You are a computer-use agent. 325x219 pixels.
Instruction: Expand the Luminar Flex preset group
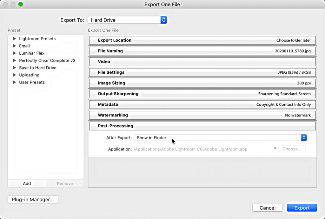pos(14,53)
